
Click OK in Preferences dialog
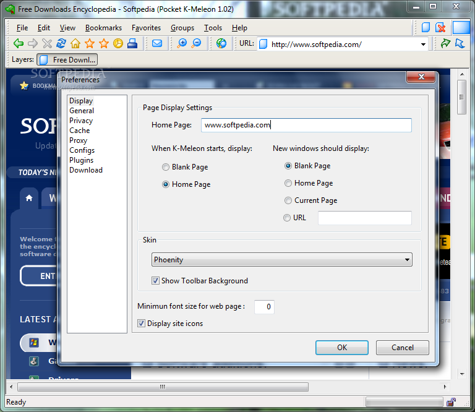click(342, 348)
